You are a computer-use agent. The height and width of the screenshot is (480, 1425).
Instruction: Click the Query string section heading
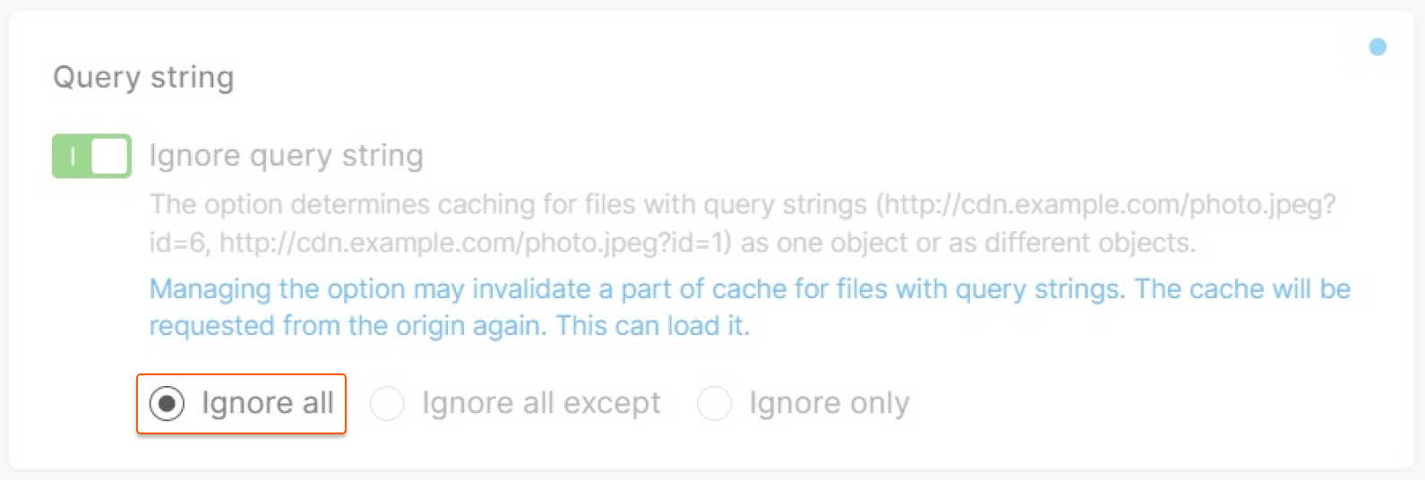[143, 77]
